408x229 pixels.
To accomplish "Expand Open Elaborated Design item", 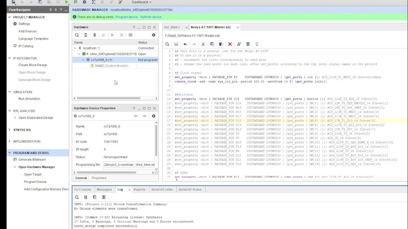I will click(15, 118).
